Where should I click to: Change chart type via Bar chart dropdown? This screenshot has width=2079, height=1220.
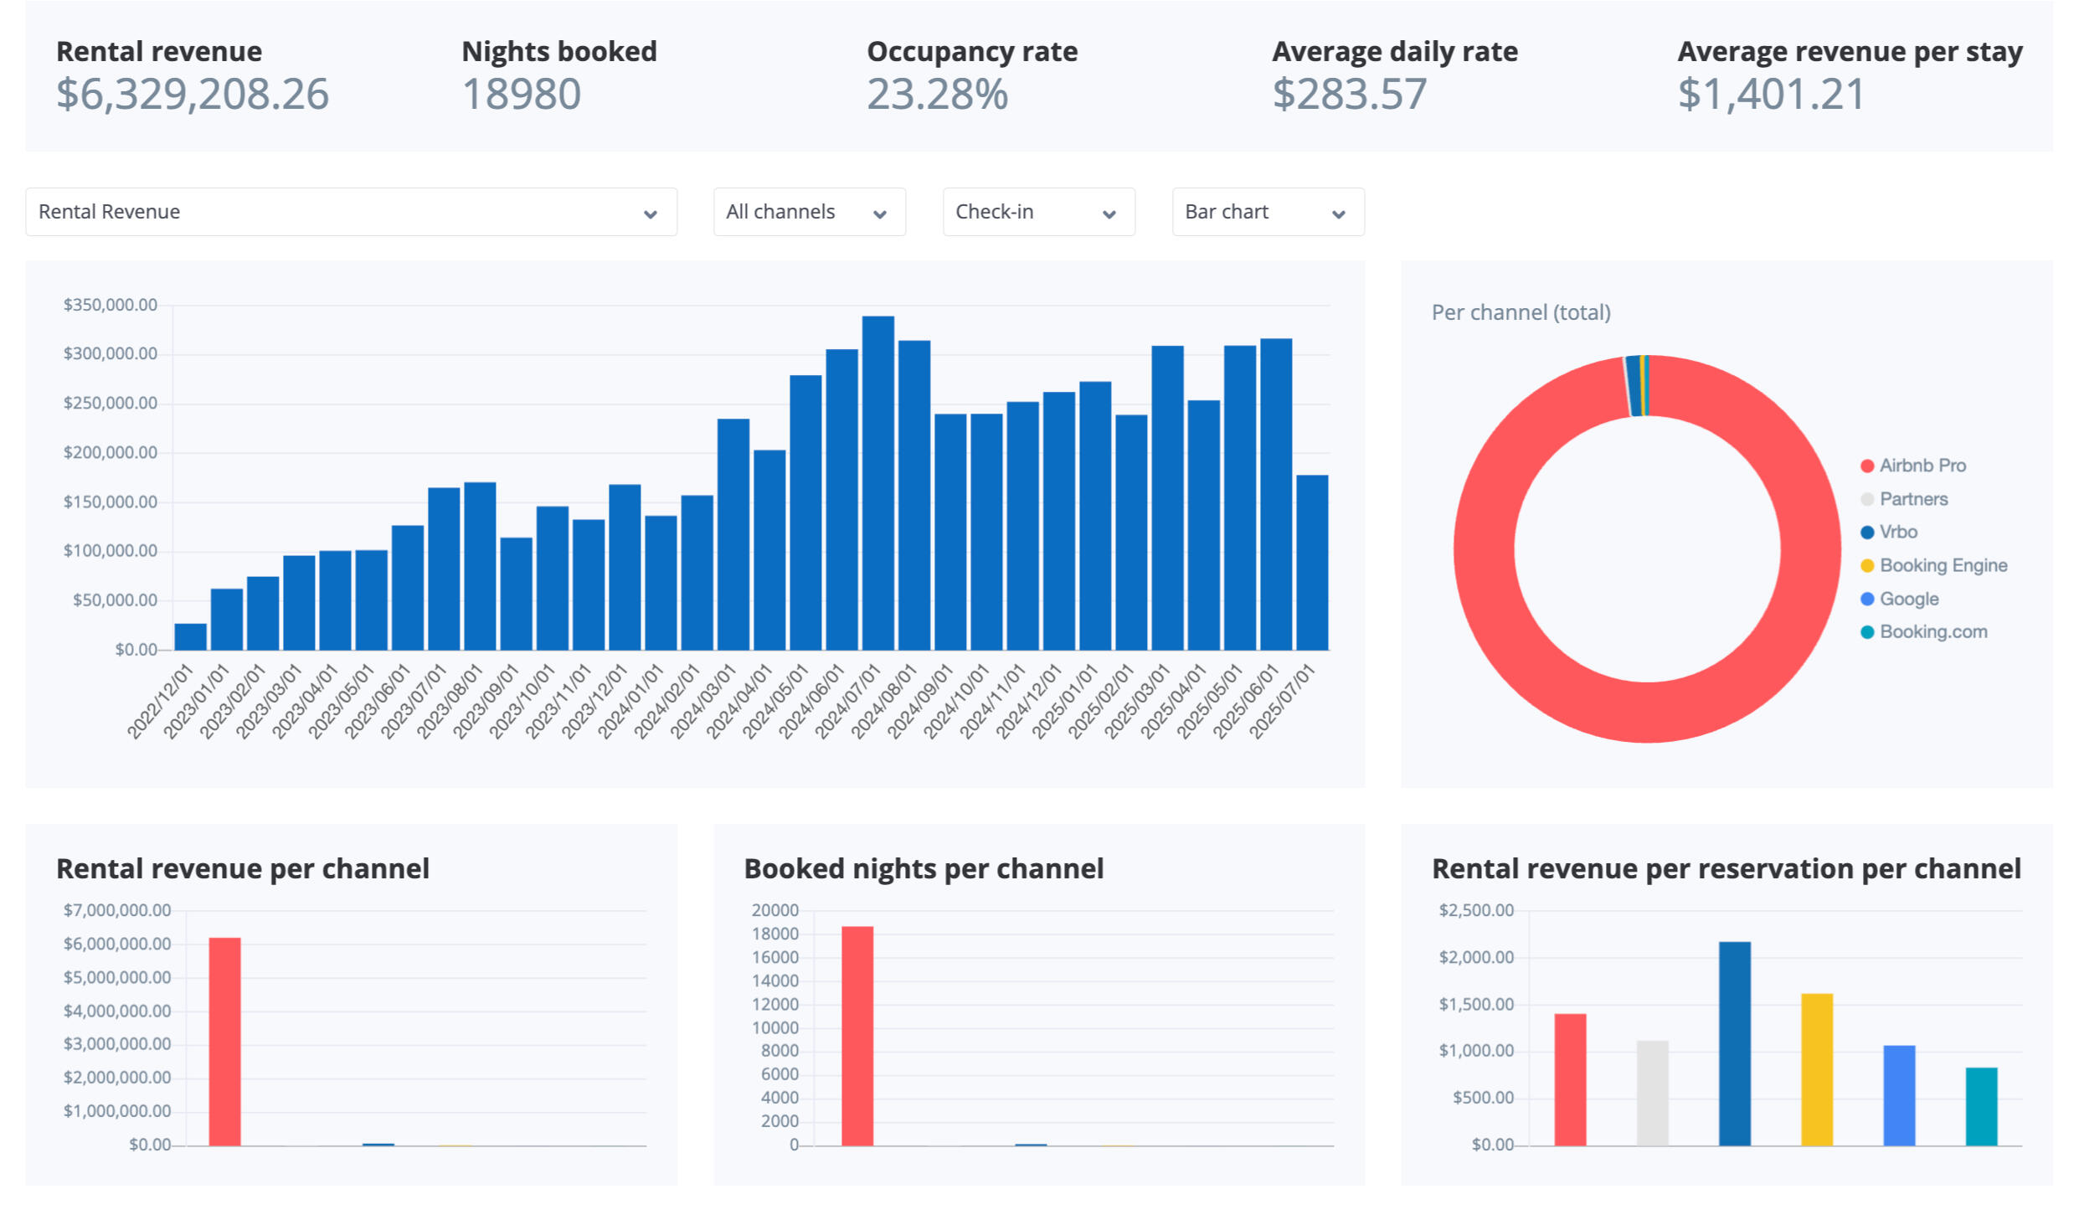(1268, 212)
